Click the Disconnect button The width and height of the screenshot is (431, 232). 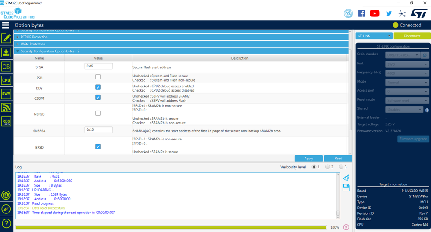[412, 36]
